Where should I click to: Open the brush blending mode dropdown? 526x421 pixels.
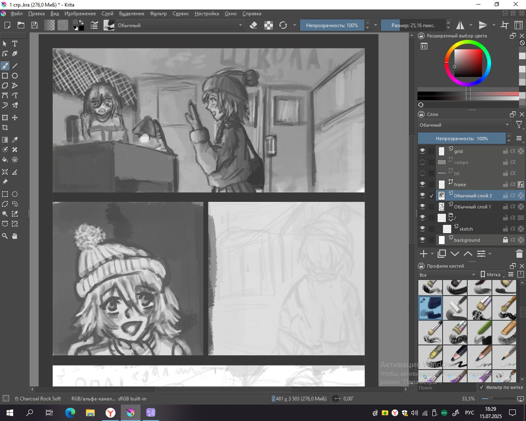point(180,25)
